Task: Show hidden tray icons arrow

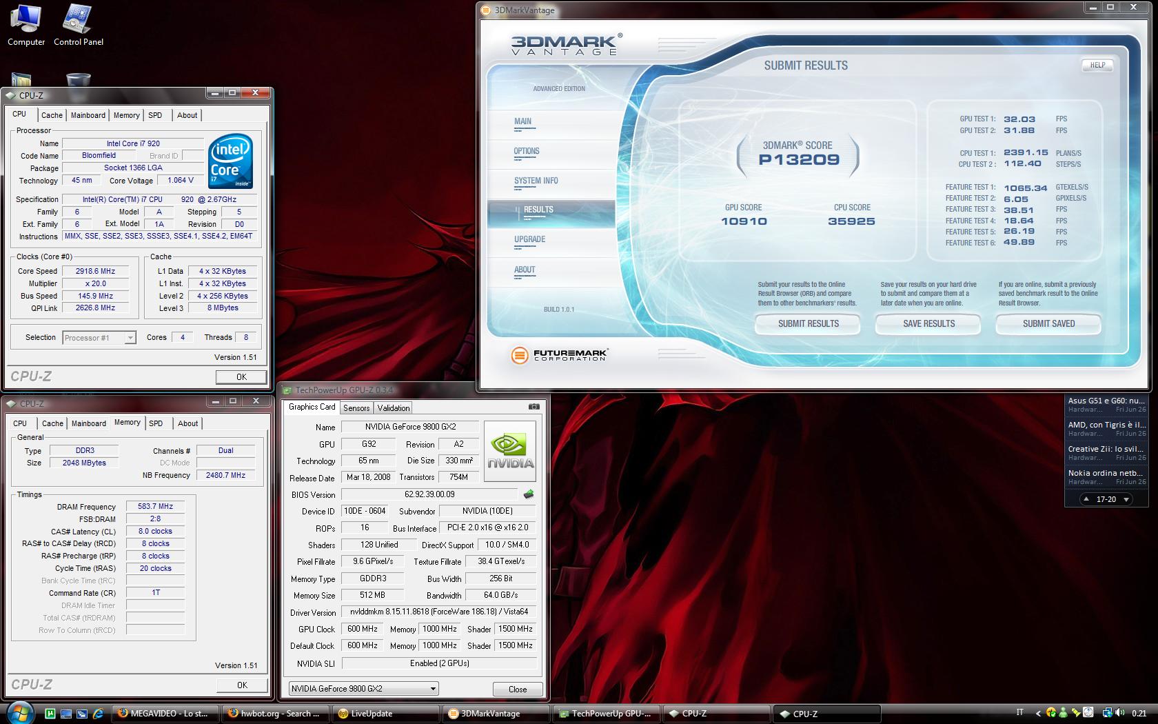Action: [1039, 713]
